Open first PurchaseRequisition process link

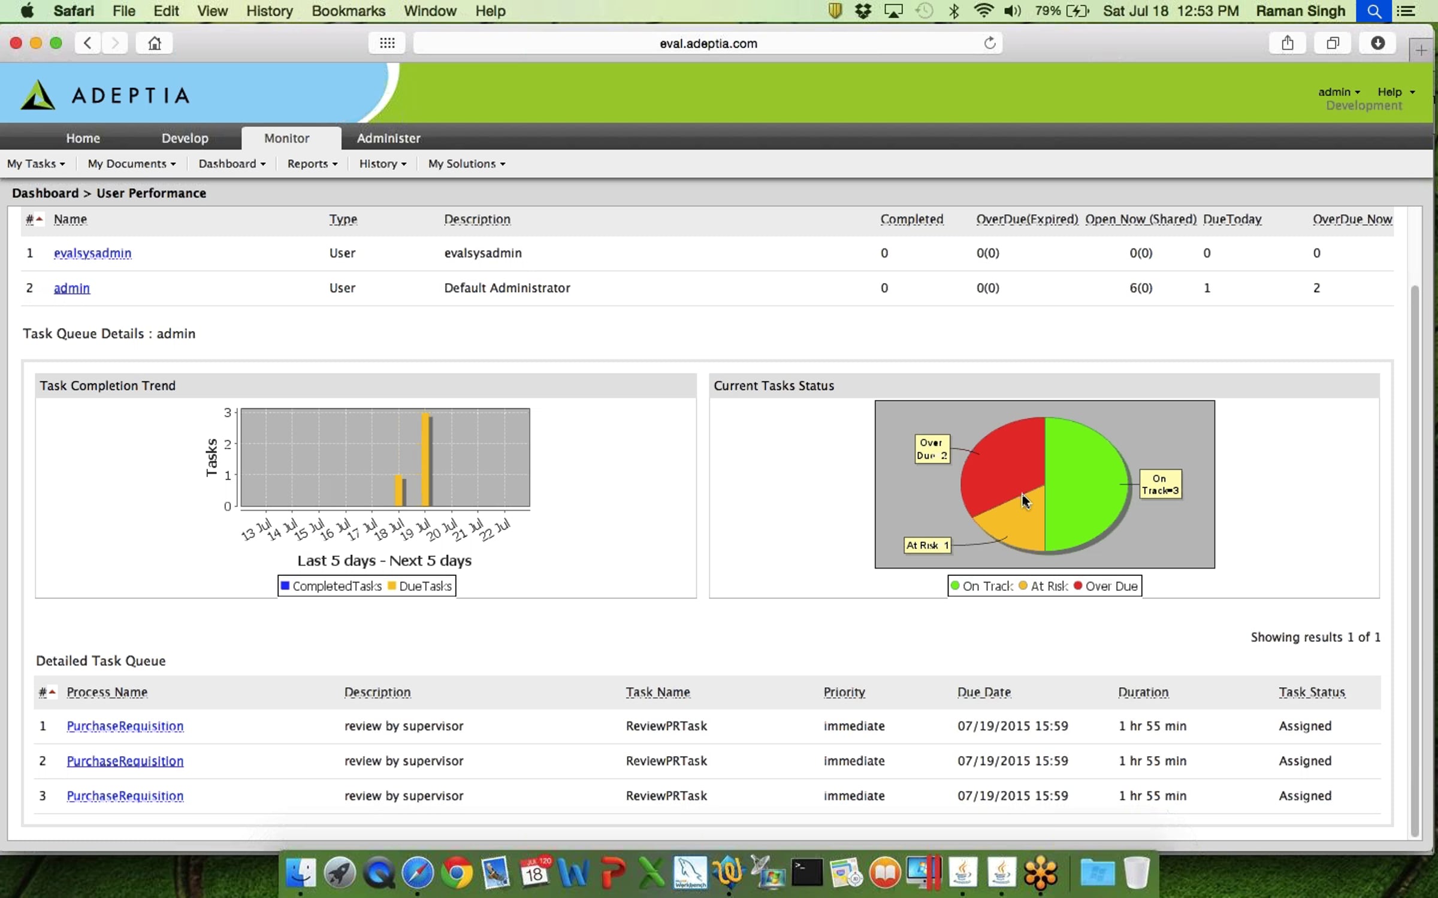pyautogui.click(x=125, y=726)
